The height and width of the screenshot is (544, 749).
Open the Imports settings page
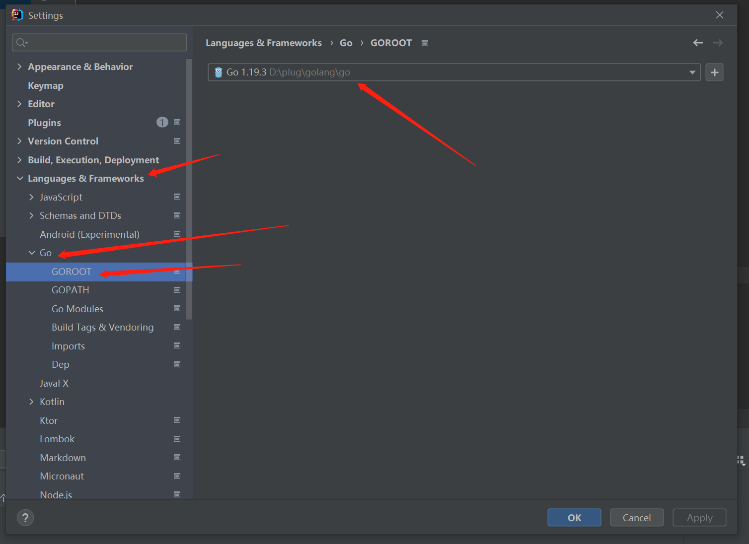[x=68, y=346]
